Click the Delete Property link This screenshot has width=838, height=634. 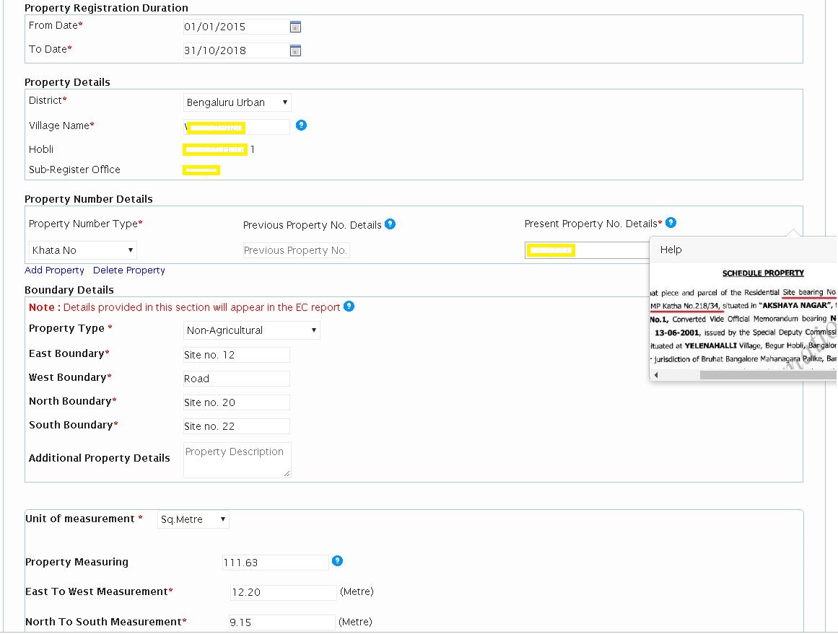[128, 270]
